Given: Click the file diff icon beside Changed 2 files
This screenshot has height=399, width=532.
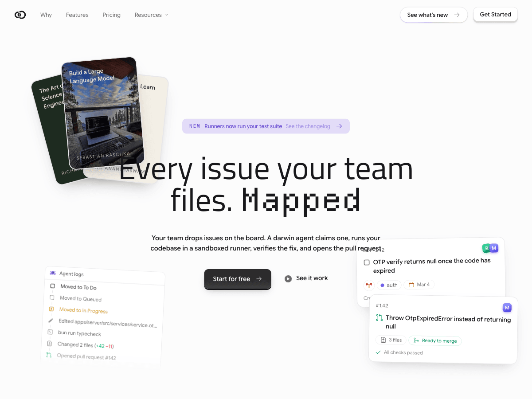Looking at the screenshot, I should coord(49,344).
